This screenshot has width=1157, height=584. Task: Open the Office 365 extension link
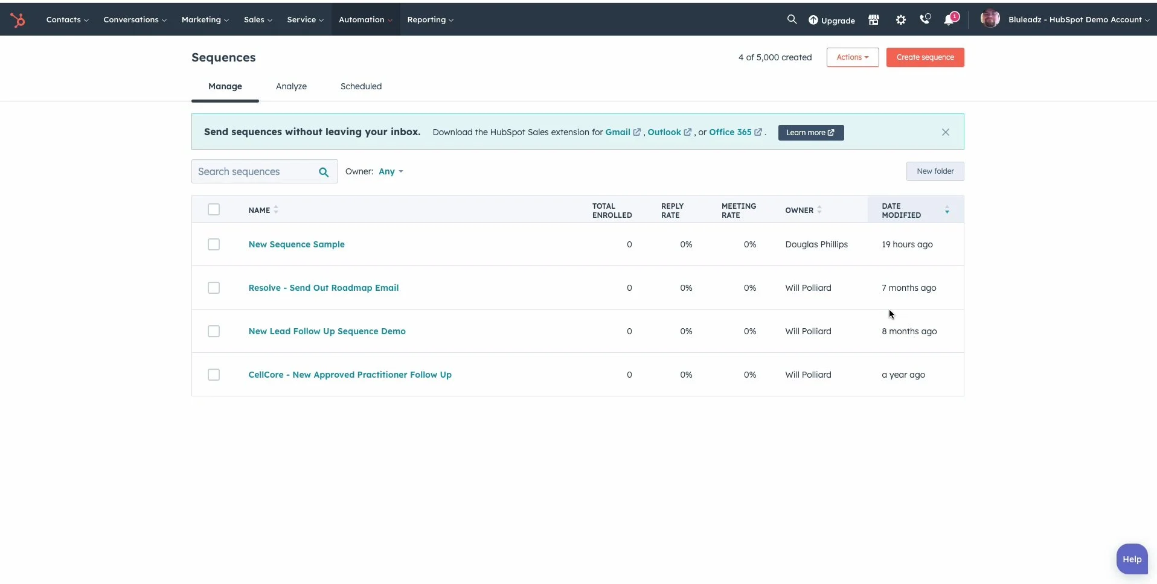point(735,132)
